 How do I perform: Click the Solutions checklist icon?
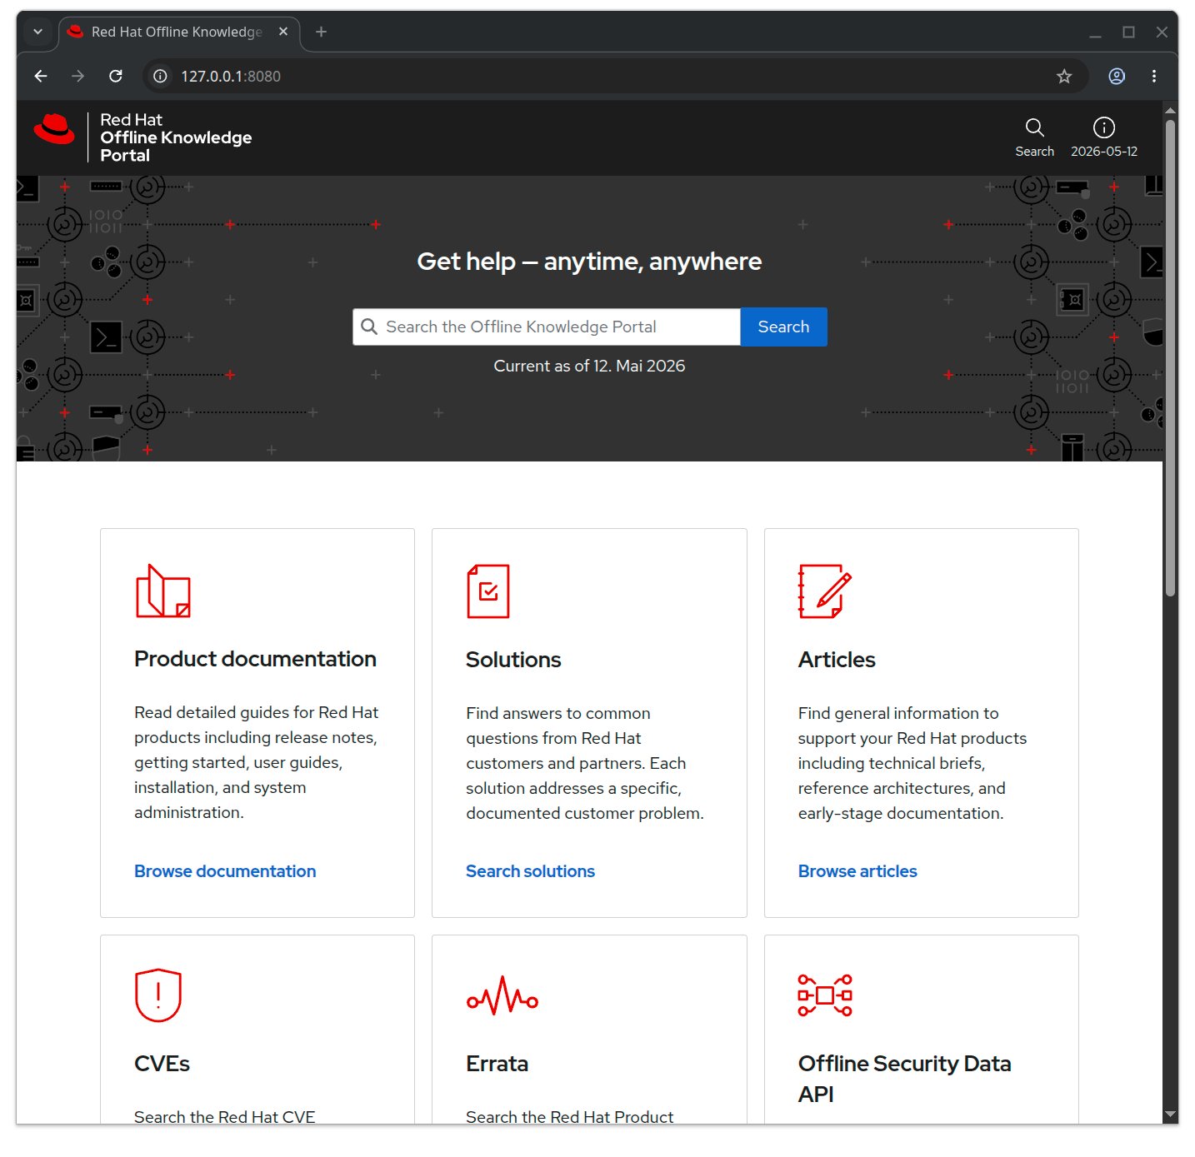488,591
